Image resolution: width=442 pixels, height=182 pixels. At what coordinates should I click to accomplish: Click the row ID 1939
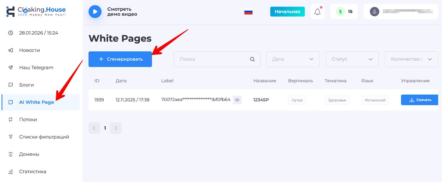pos(99,100)
